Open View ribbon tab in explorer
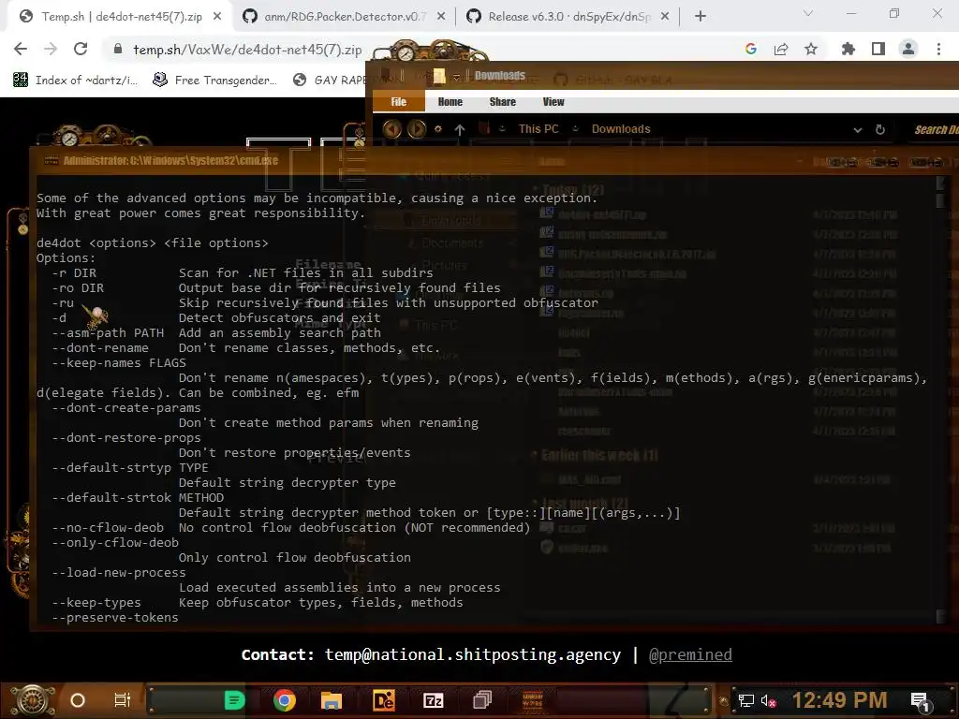Viewport: 959px width, 719px height. 553,101
